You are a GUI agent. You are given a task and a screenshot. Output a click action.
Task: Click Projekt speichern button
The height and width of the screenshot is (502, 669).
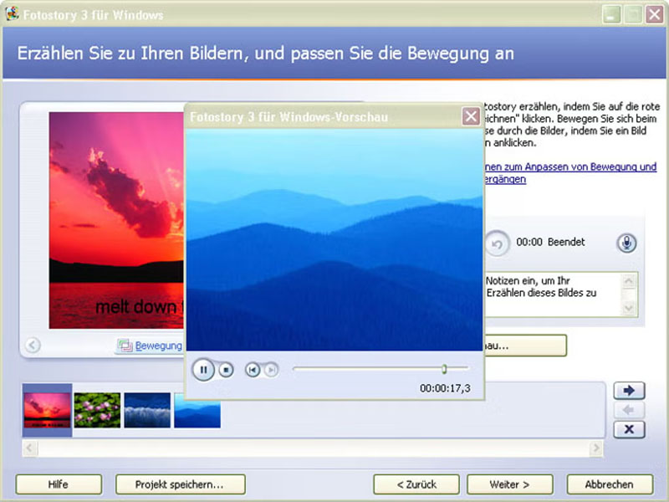tap(180, 484)
